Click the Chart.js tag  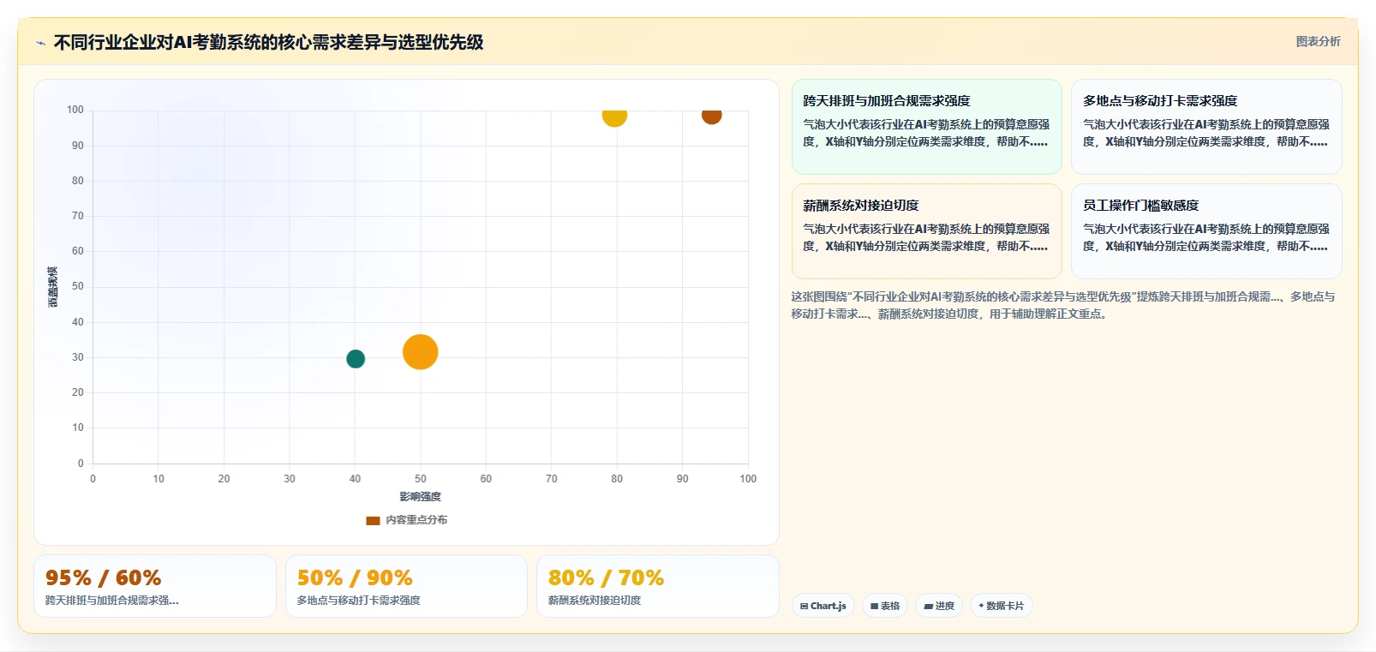[x=823, y=606]
